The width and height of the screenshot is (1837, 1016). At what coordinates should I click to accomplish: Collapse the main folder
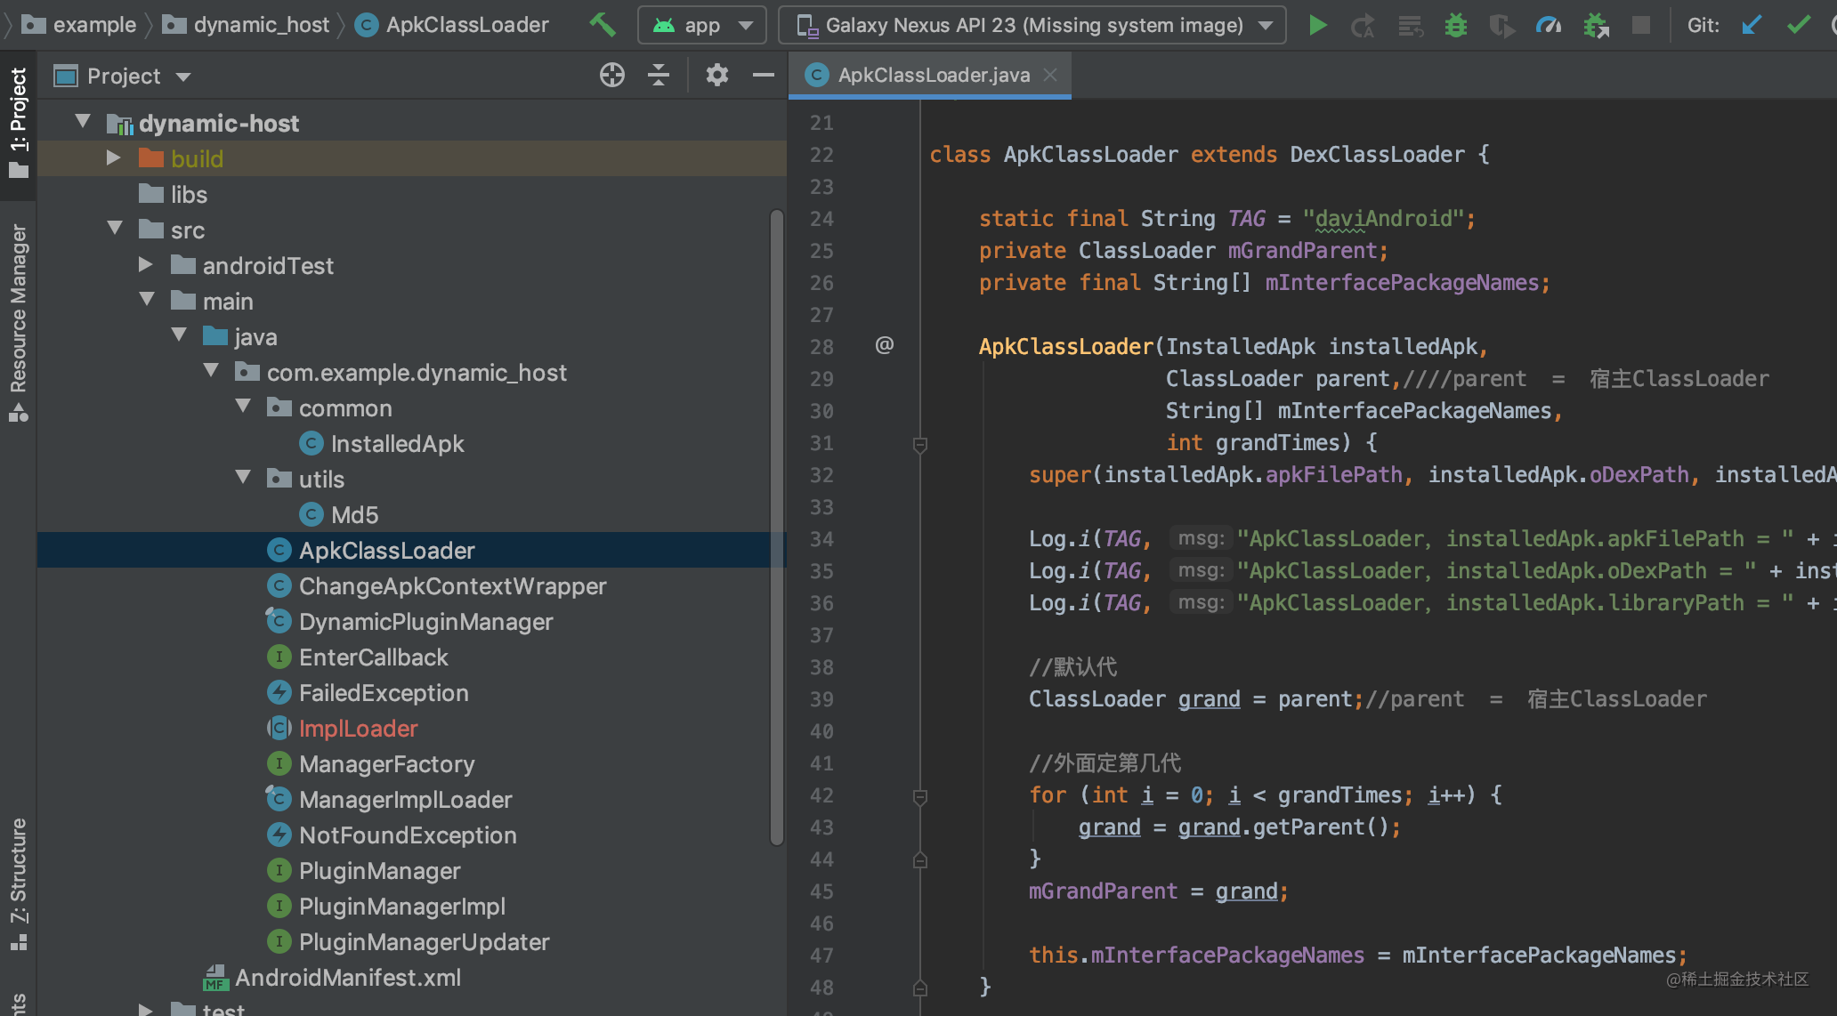pyautogui.click(x=147, y=300)
